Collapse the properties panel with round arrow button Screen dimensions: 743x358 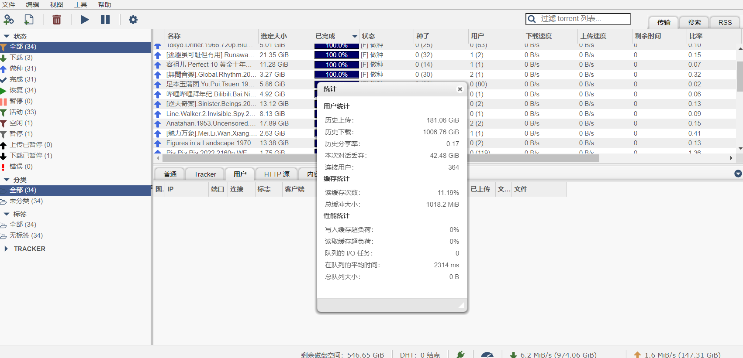(738, 174)
